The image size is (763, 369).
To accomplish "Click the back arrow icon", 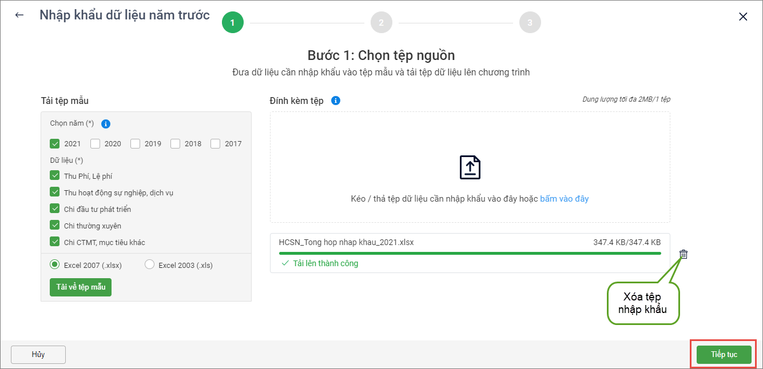I will pyautogui.click(x=19, y=15).
